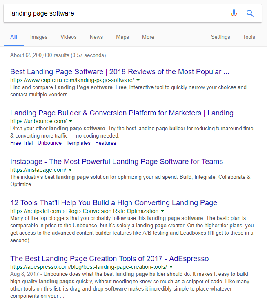
Task: Switch to the Images tab
Action: click(39, 37)
